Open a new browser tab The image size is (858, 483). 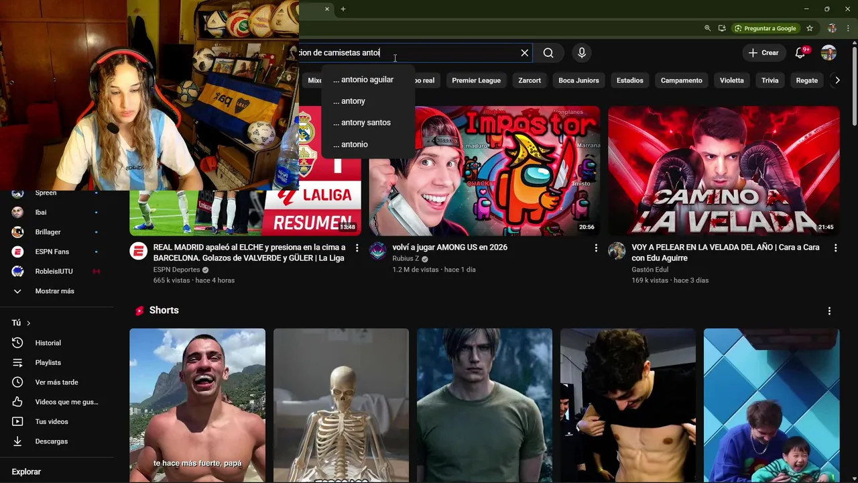click(x=343, y=9)
